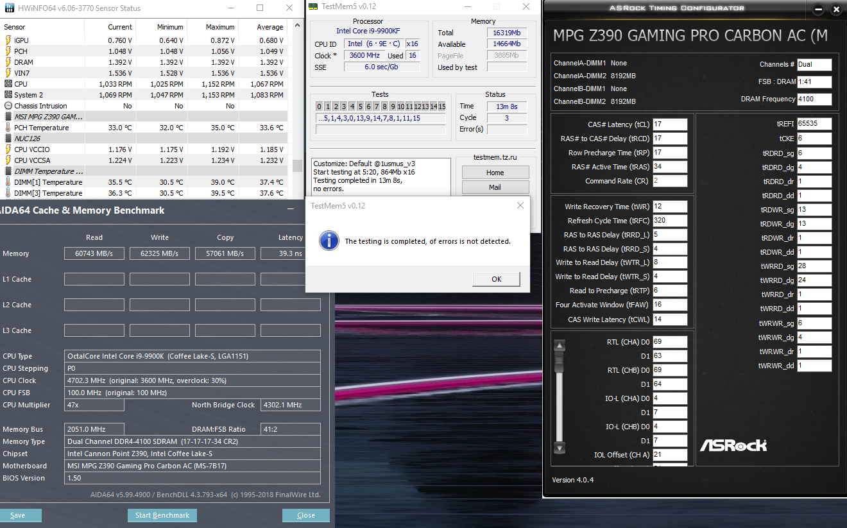Click the CAS# Latency (tCL) field

pyautogui.click(x=670, y=124)
